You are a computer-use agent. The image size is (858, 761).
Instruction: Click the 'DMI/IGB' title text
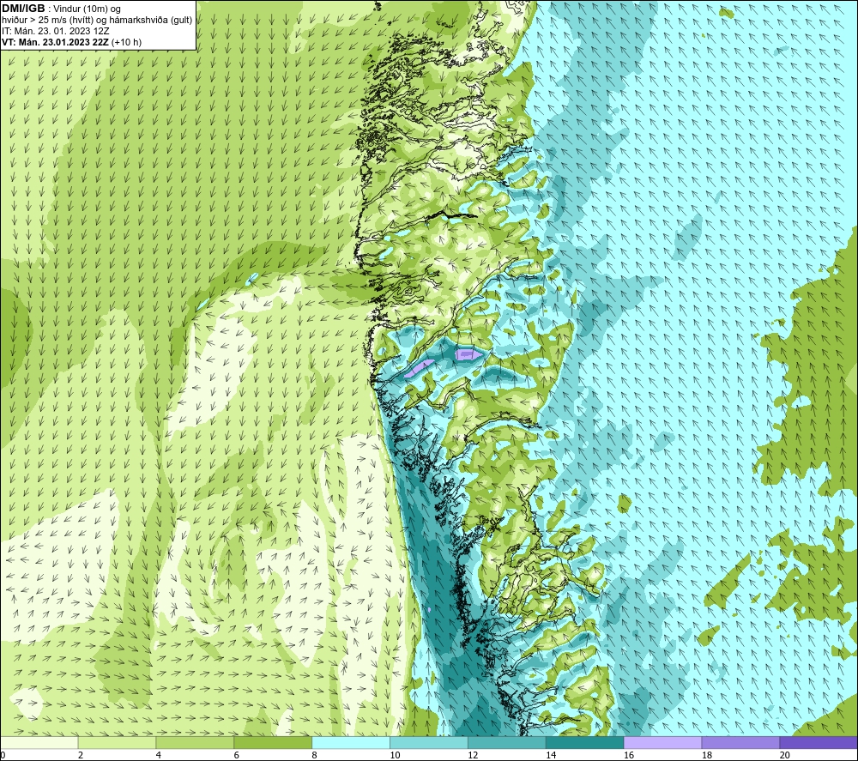pos(23,9)
